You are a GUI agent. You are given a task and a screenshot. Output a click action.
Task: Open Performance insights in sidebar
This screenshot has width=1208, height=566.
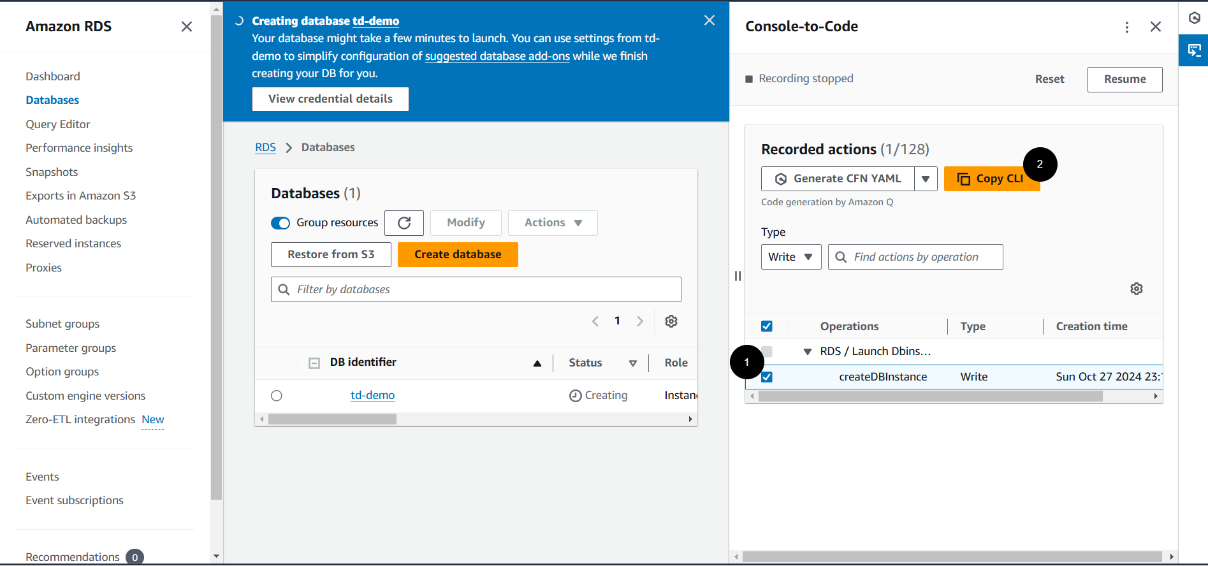(x=79, y=148)
